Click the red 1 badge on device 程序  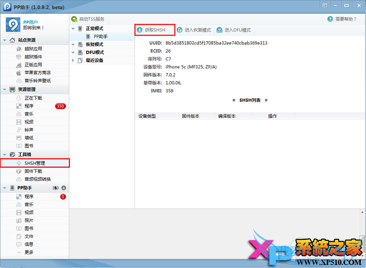(63, 196)
